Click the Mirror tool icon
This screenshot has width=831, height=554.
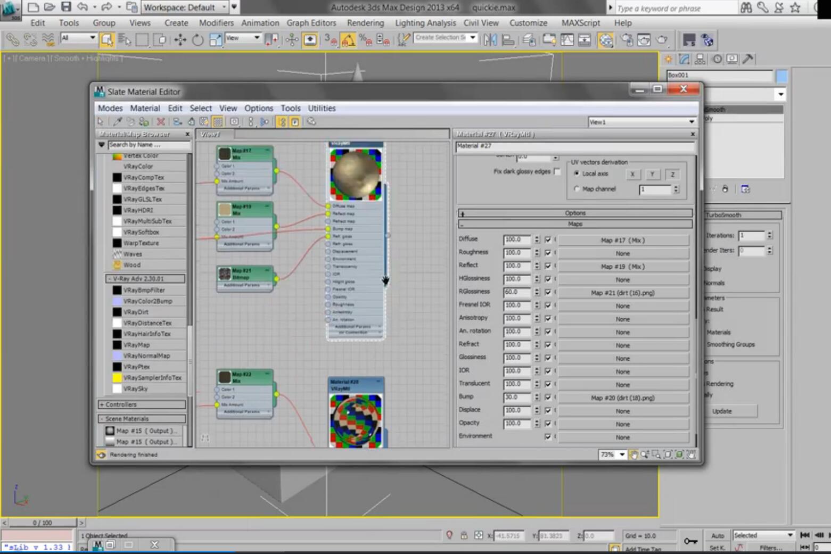[x=490, y=40]
